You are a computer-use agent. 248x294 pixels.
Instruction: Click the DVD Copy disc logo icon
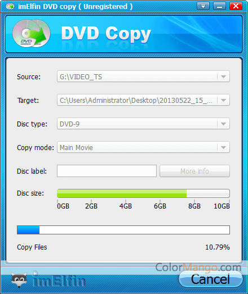[31, 33]
